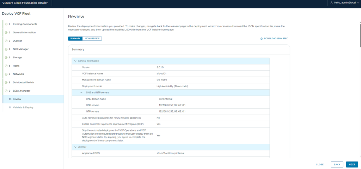Collapse the DNS and NTP servers subsection

coord(82,92)
